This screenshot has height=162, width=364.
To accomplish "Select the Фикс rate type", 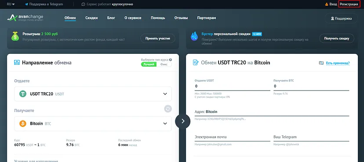I will 164,64.
